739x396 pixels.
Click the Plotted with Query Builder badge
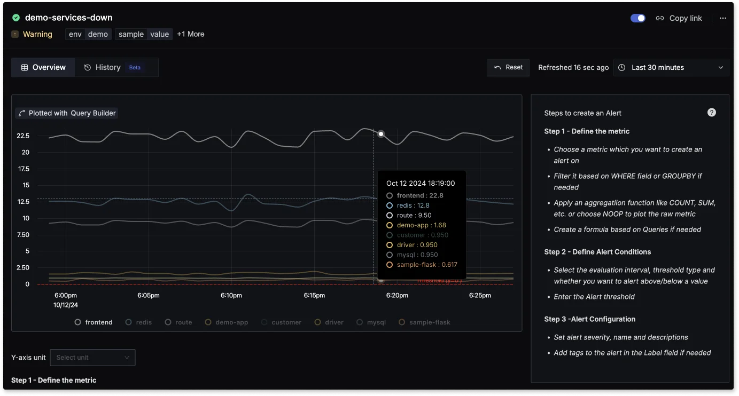point(67,113)
